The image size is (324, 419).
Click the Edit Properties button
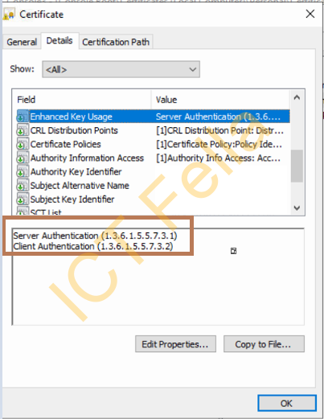(x=175, y=344)
